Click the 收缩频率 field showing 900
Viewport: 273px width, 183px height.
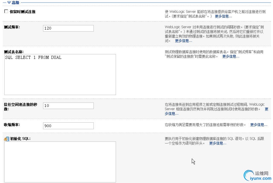click(x=68, y=126)
